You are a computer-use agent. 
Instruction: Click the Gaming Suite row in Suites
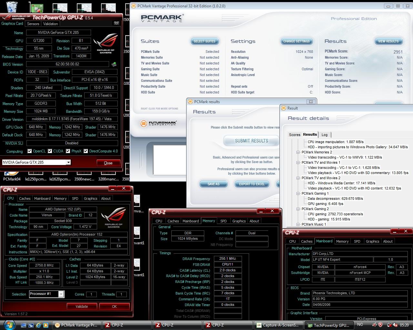point(180,69)
